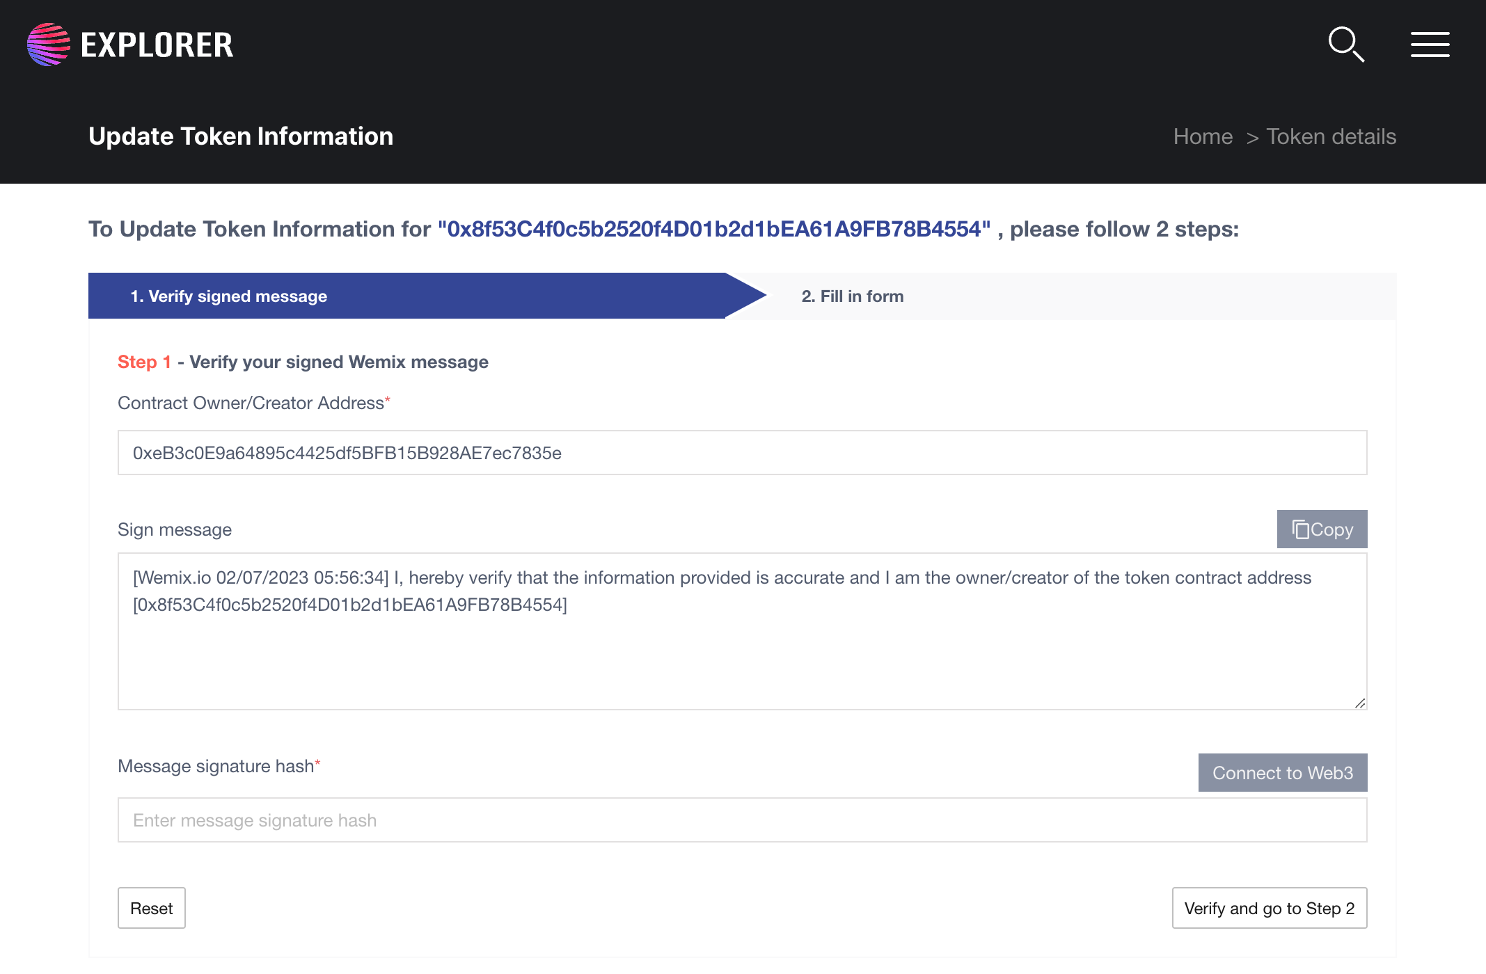The image size is (1486, 974).
Task: Focus the Message signature hash input
Action: click(x=742, y=820)
